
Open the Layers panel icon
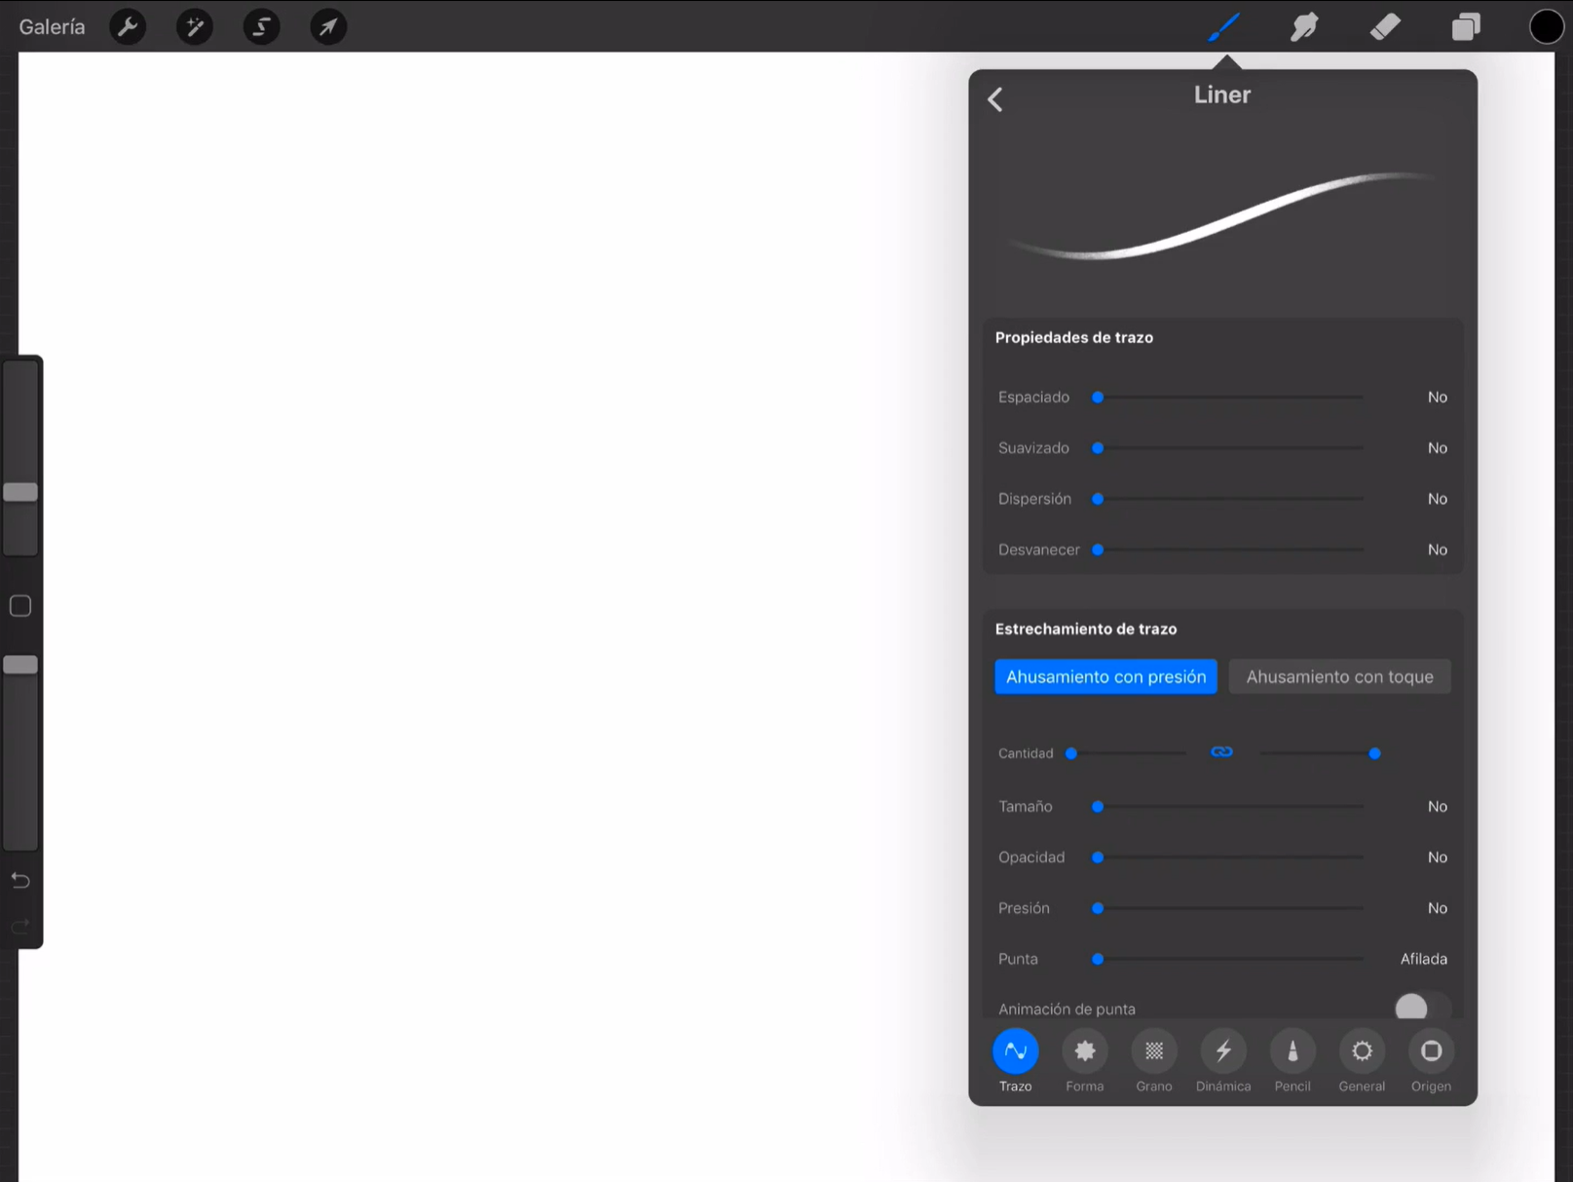click(1466, 26)
